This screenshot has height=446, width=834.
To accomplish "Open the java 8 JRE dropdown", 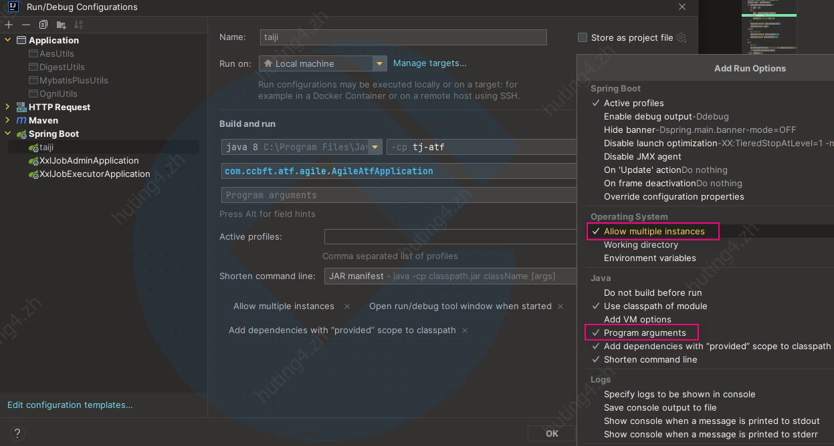I will point(375,147).
